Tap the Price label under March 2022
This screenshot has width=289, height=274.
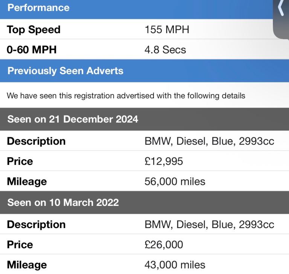pyautogui.click(x=20, y=245)
